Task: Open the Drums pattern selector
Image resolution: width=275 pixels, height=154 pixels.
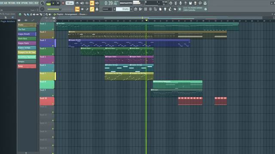Action: tap(123, 9)
